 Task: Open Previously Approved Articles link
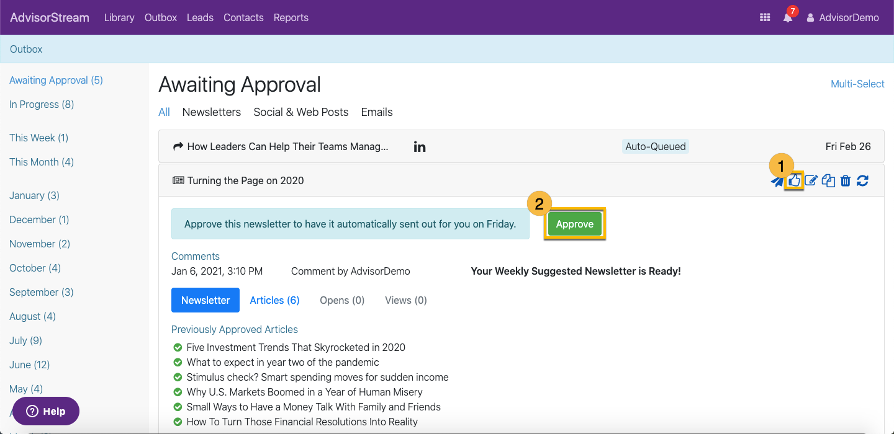pos(235,329)
